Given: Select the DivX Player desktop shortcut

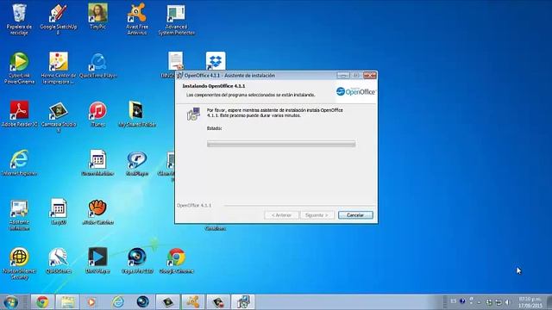Looking at the screenshot, I should tap(97, 261).
